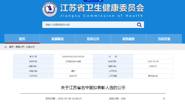Open the 首页 navigation tab
Viewport: 185px width, 107px height.
[22, 39]
